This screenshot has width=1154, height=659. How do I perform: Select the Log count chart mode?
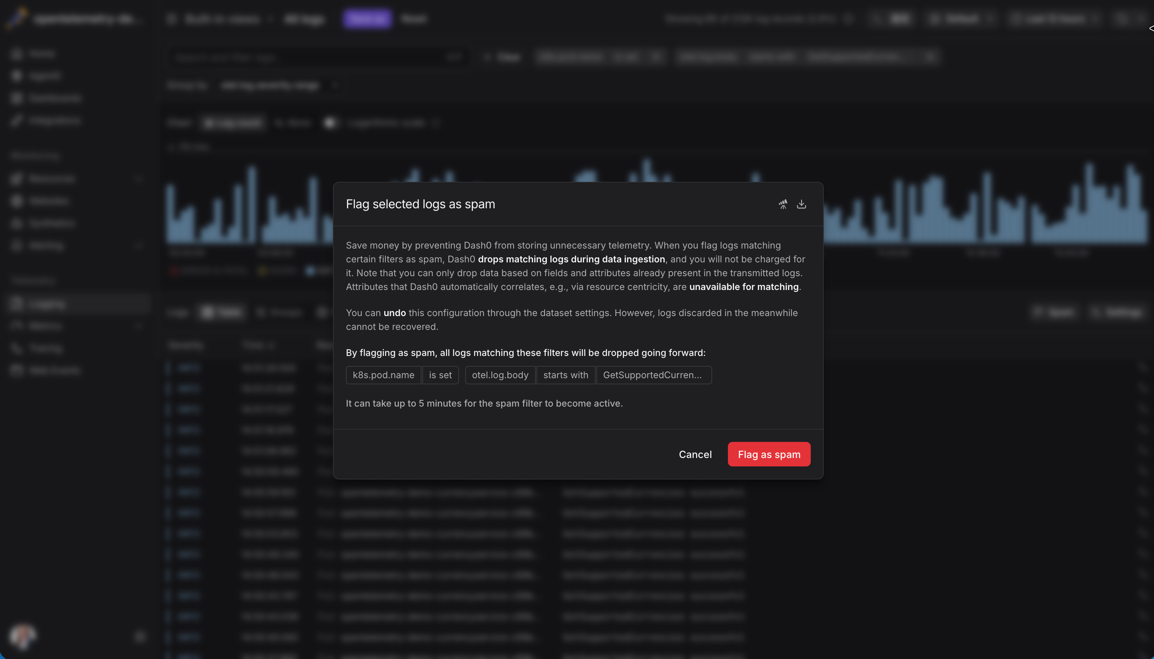[233, 123]
